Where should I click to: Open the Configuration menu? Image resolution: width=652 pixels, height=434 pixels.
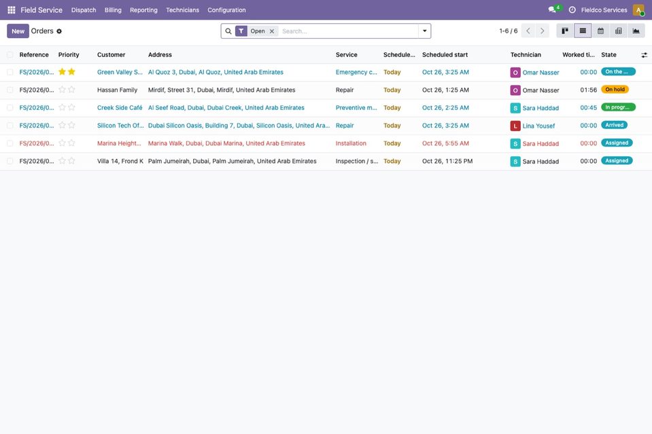(x=226, y=10)
